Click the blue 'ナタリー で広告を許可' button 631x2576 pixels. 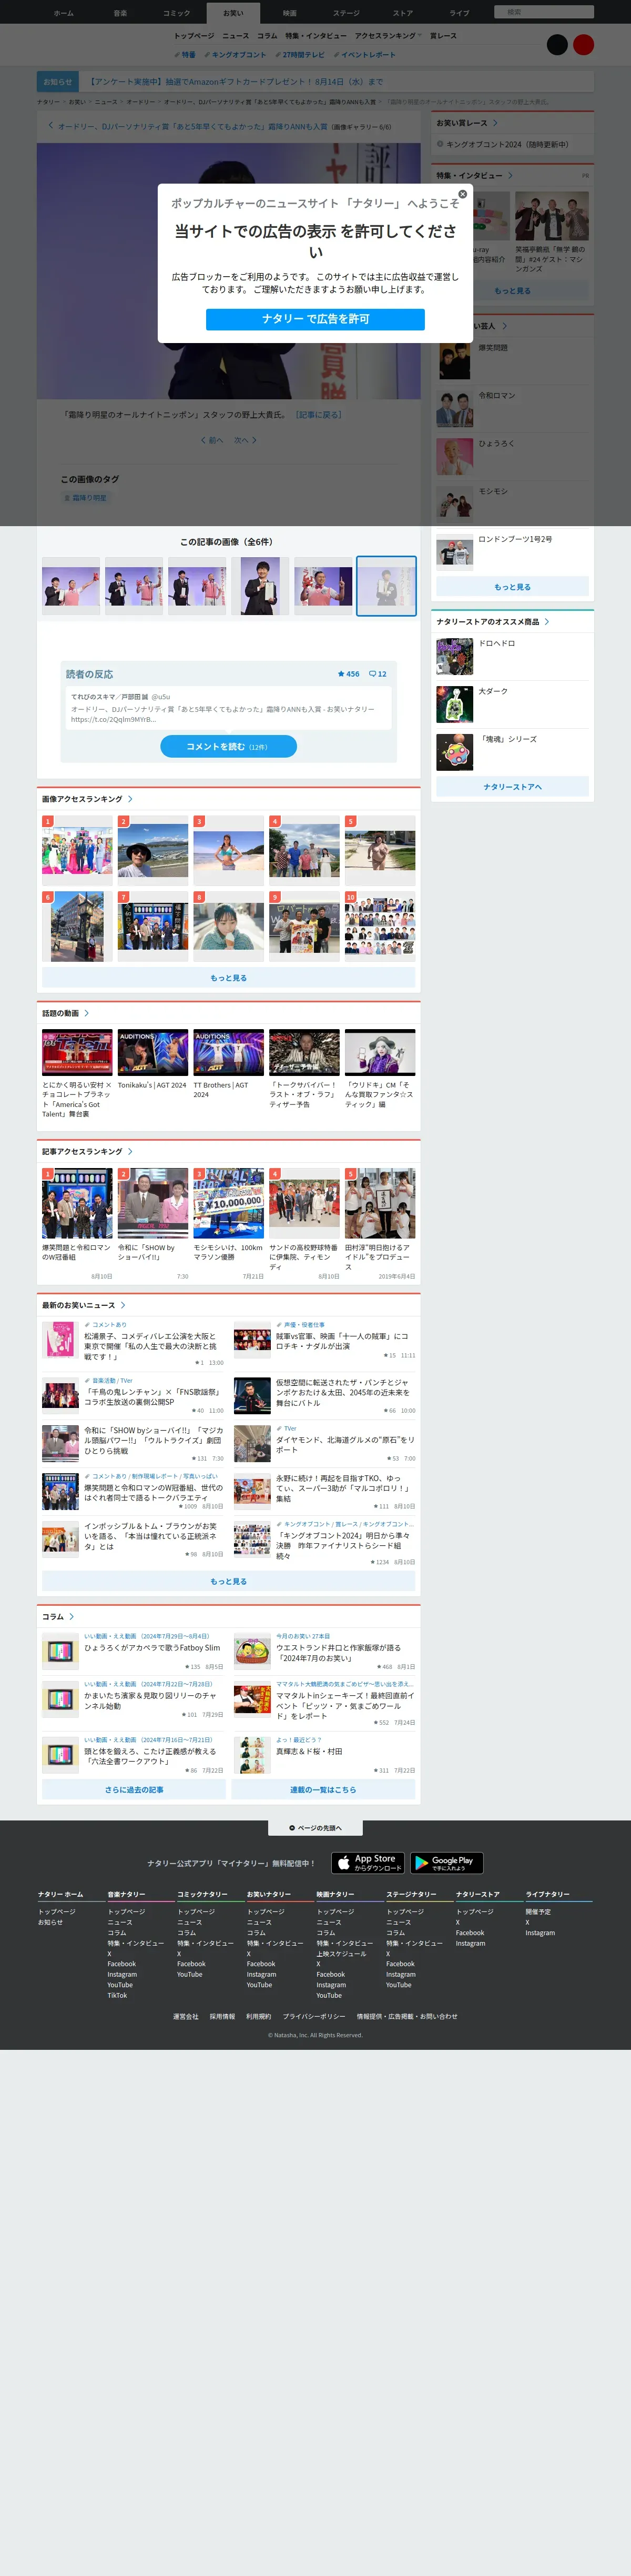coord(315,319)
